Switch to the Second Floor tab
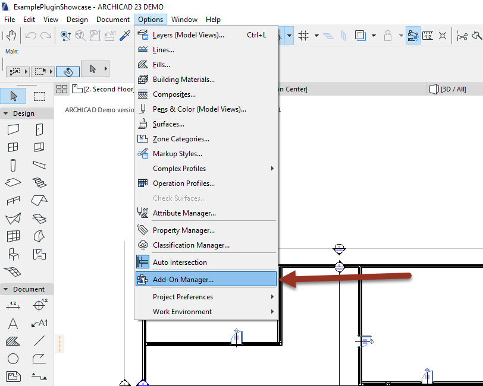483x386 pixels. (103, 89)
